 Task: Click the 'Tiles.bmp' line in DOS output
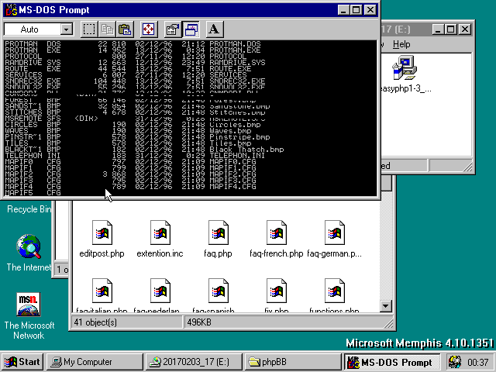(x=128, y=143)
